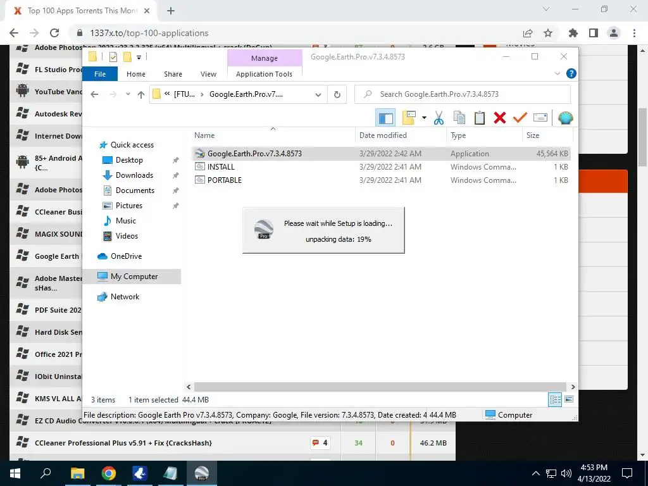Screen dimensions: 648x486
Task: Switch to the Home ribbon tab
Action: pos(136,74)
